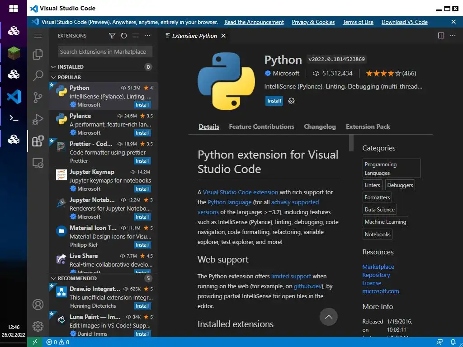Image resolution: width=463 pixels, height=347 pixels.
Task: Install the Pylance extension from list
Action: point(142,133)
